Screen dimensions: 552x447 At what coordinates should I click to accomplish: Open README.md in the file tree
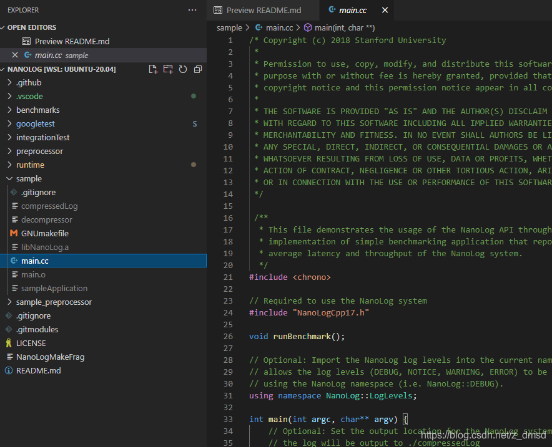pos(103,370)
